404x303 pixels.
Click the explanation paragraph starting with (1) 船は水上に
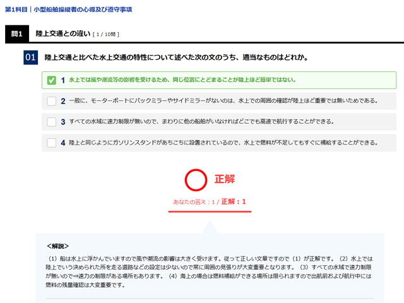pos(209,271)
